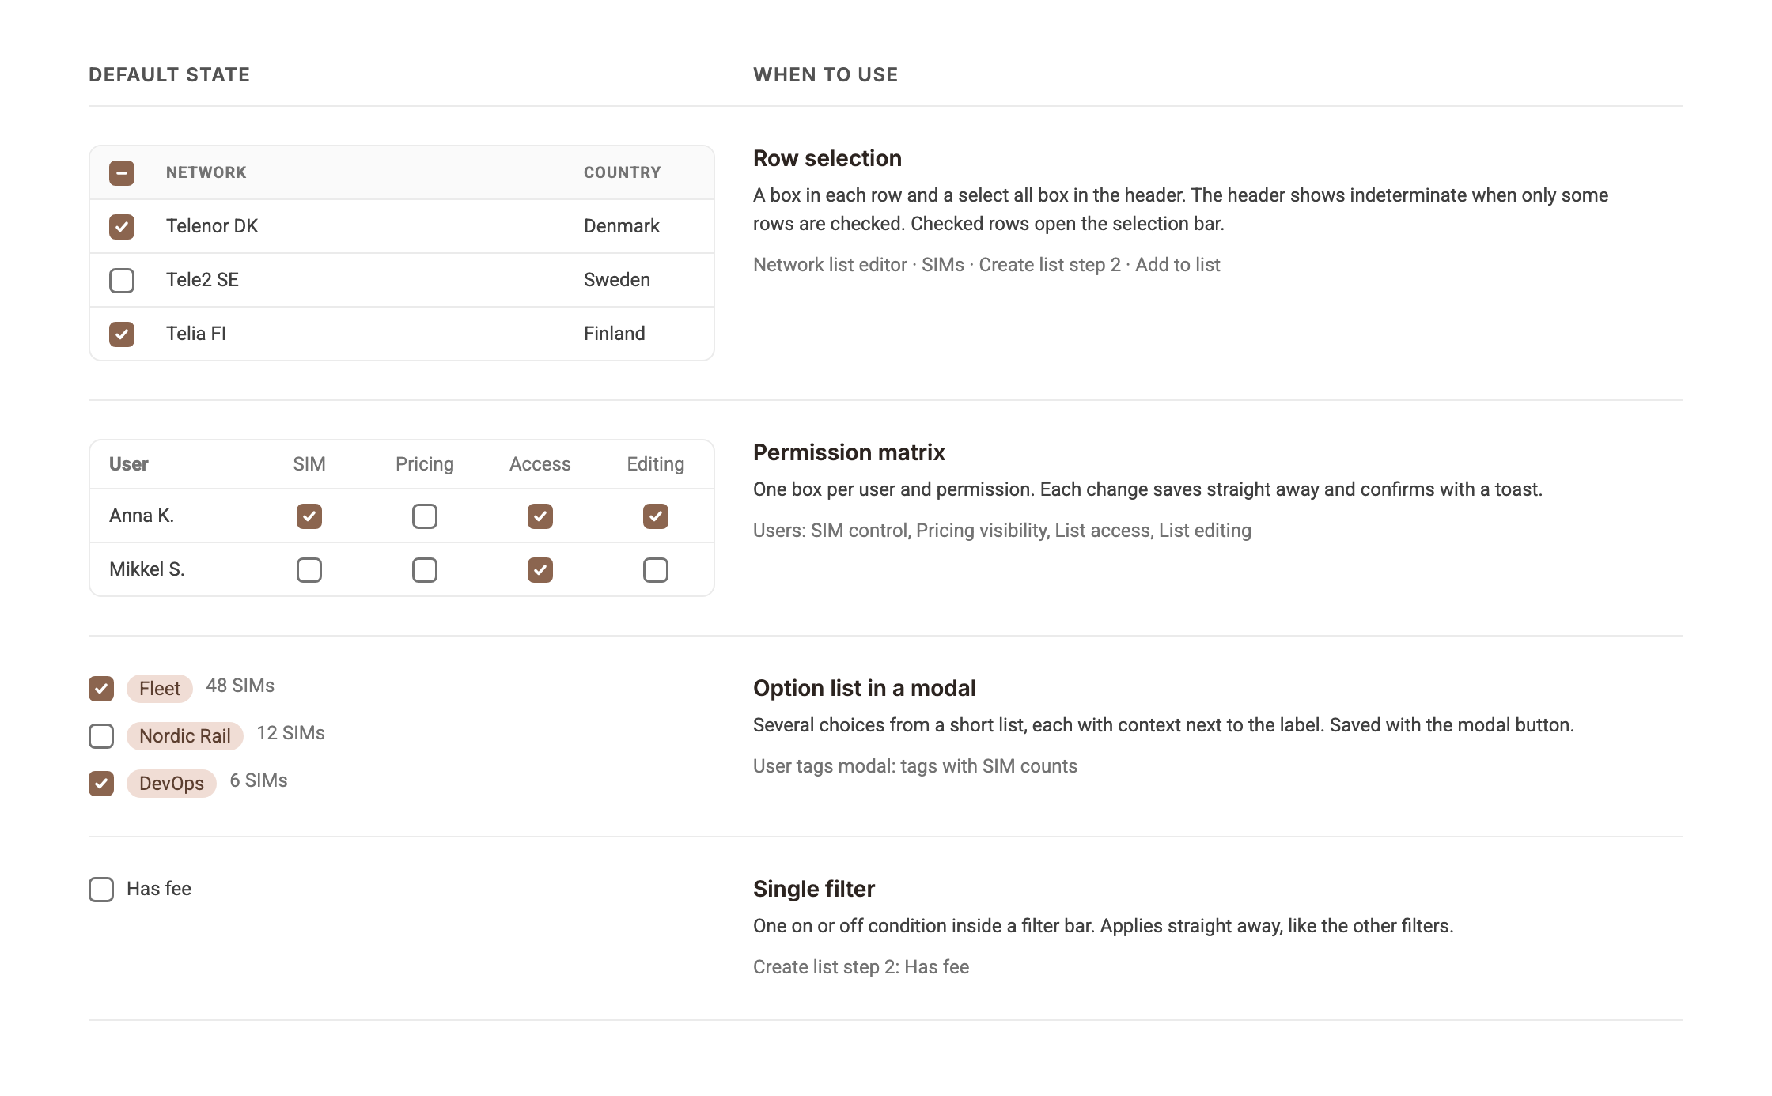Click the Nordic Rail tag pill
This screenshot has height=1096, width=1772.
(185, 735)
